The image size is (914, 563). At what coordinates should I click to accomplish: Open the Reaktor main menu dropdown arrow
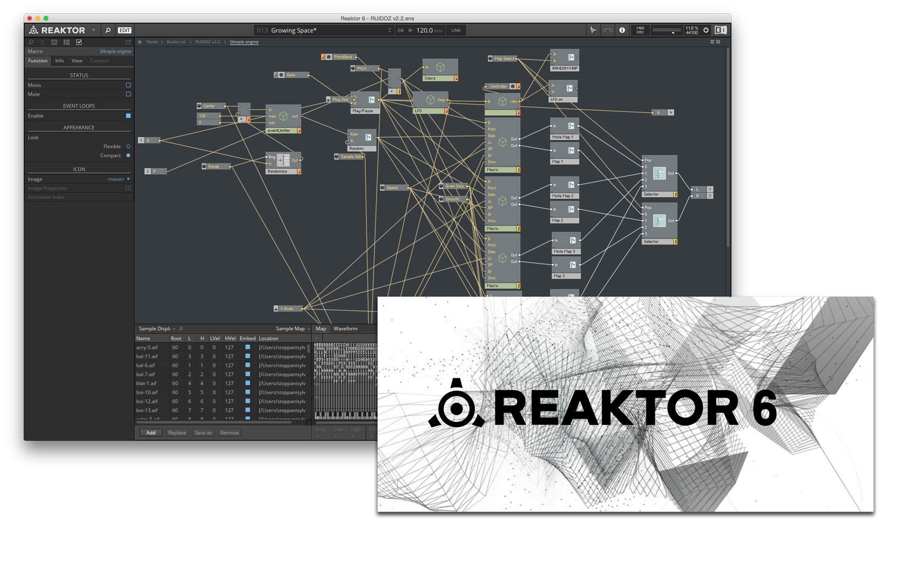coord(94,30)
